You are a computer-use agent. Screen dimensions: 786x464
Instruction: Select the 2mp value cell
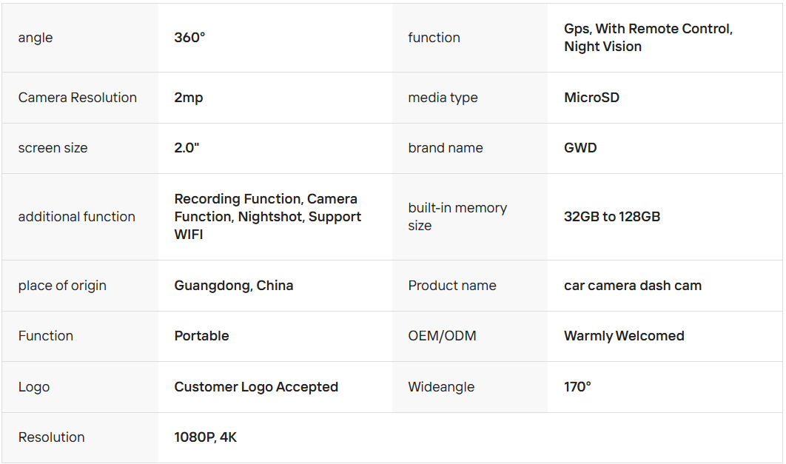click(189, 98)
